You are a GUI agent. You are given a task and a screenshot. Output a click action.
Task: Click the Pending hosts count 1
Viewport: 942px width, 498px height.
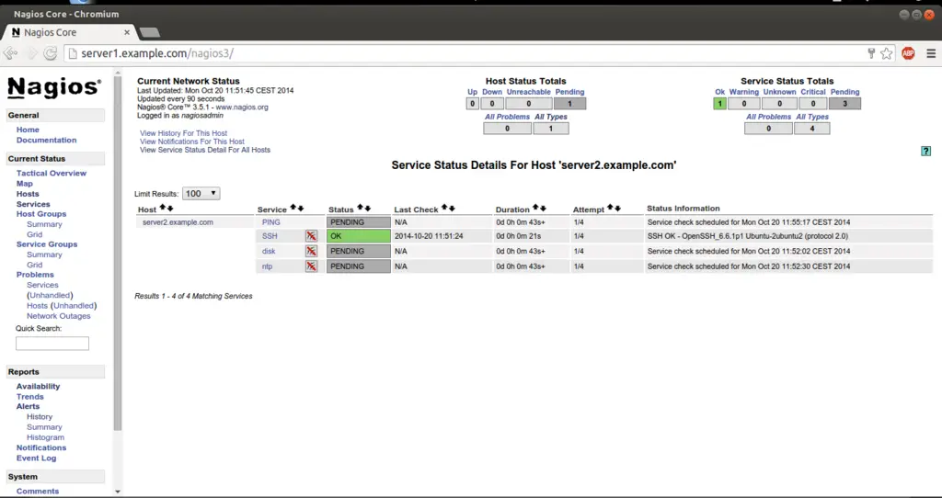569,103
